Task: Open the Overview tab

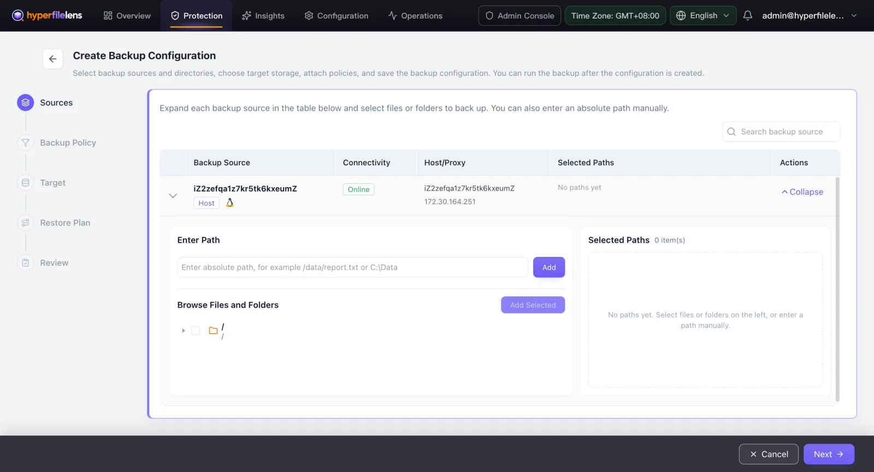Action: point(127,15)
